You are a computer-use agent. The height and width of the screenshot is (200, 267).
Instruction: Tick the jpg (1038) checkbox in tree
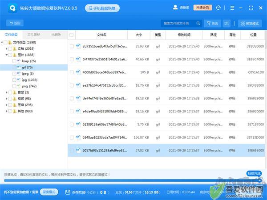[14, 80]
